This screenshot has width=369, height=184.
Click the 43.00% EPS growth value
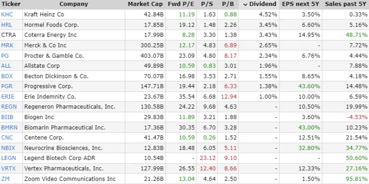click(x=309, y=127)
